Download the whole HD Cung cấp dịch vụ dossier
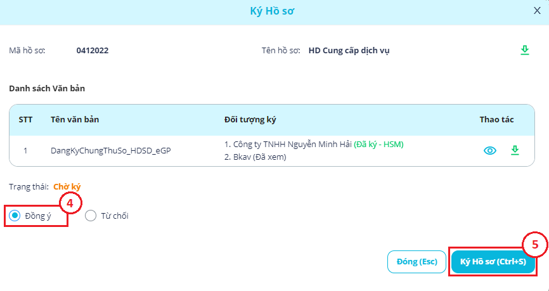Image resolution: width=549 pixels, height=291 pixels. (x=524, y=50)
